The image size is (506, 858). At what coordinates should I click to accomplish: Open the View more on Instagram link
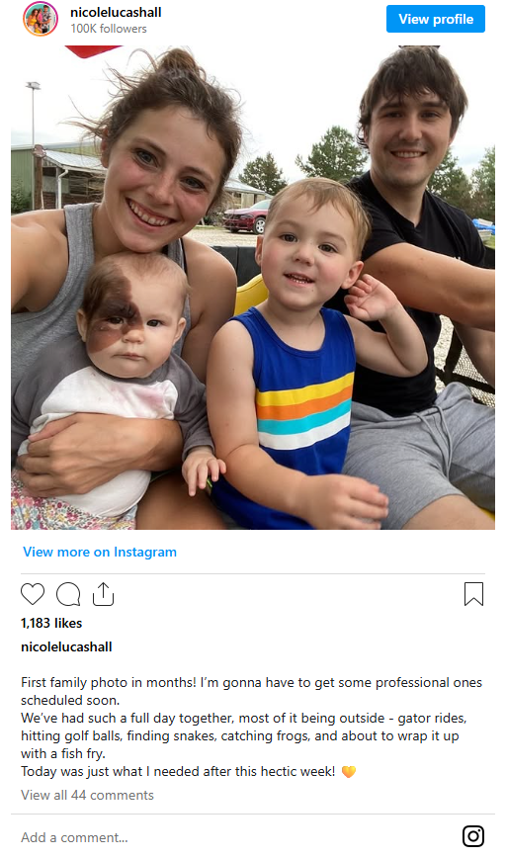tap(100, 552)
